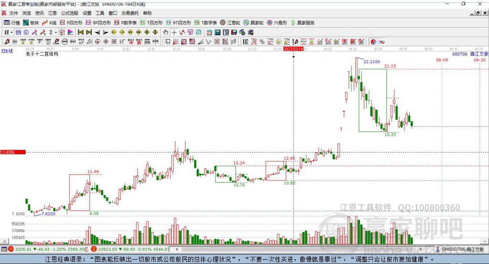The height and width of the screenshot is (264, 489).
Task: Click the first yellow diamond navigation icon
Action: 114,32
